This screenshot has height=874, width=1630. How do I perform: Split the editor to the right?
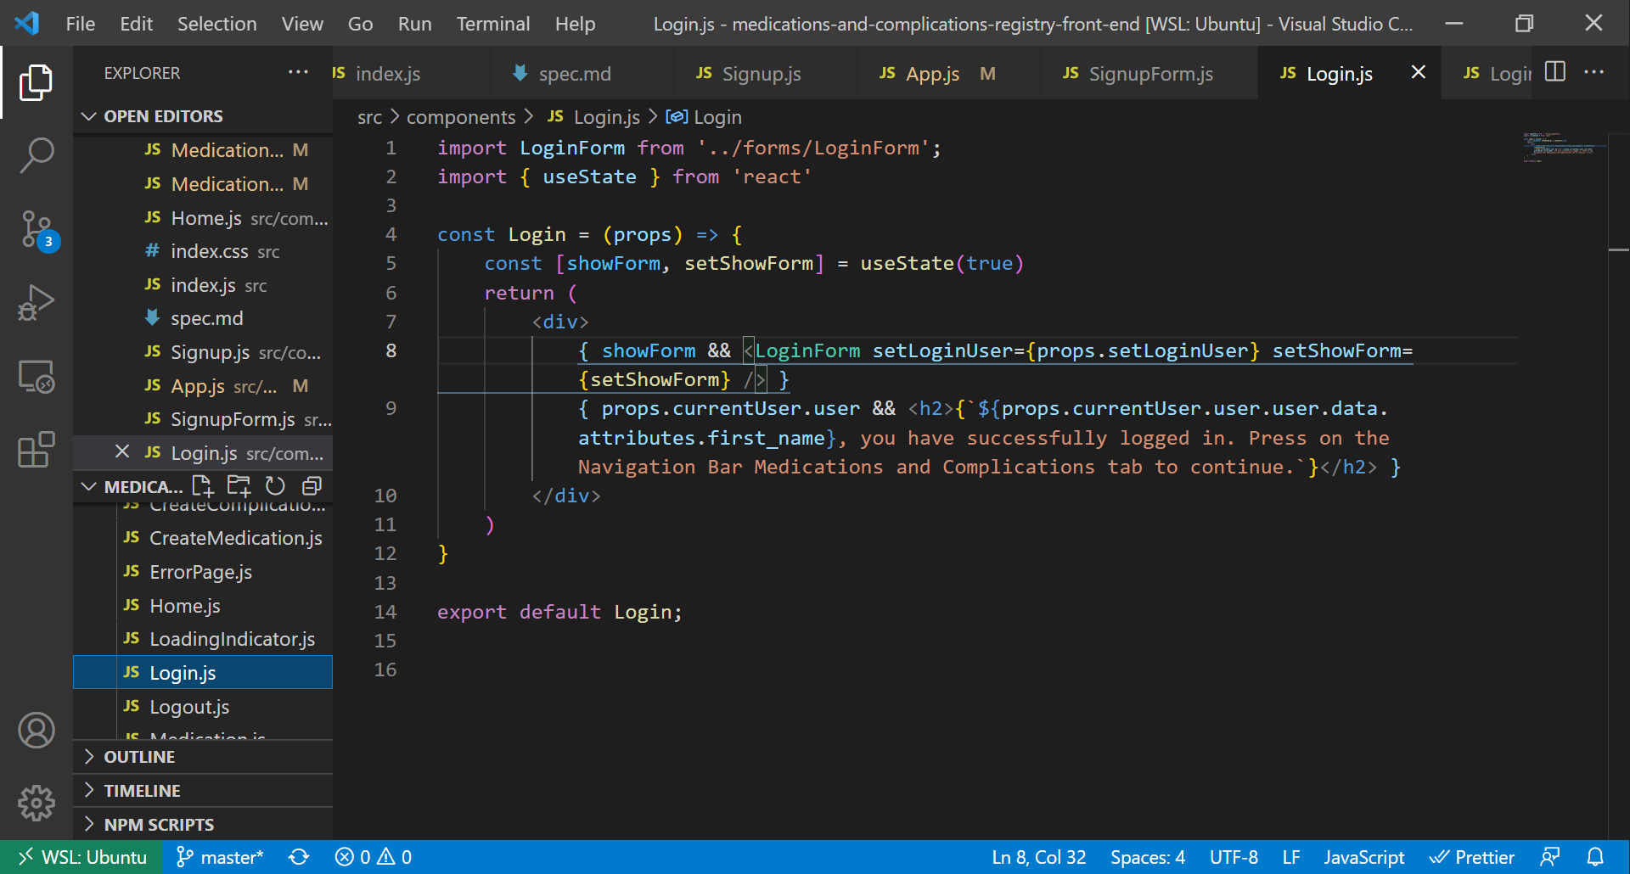(x=1554, y=72)
